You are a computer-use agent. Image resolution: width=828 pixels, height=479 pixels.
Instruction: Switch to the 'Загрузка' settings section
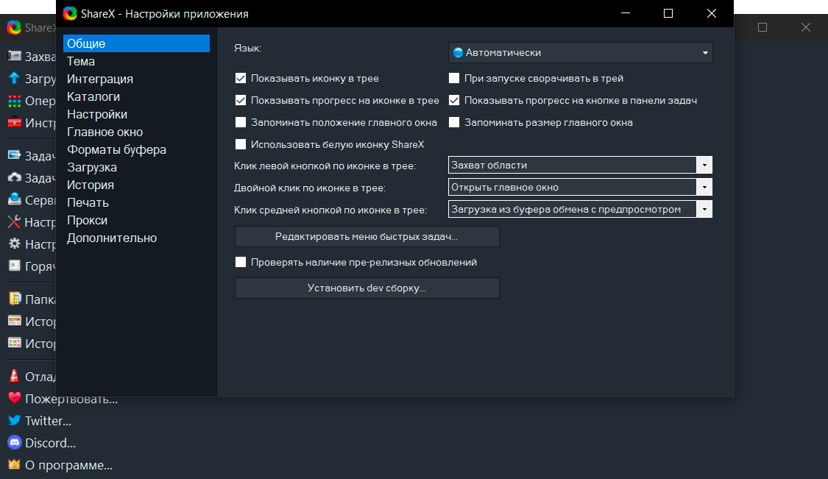(x=136, y=168)
